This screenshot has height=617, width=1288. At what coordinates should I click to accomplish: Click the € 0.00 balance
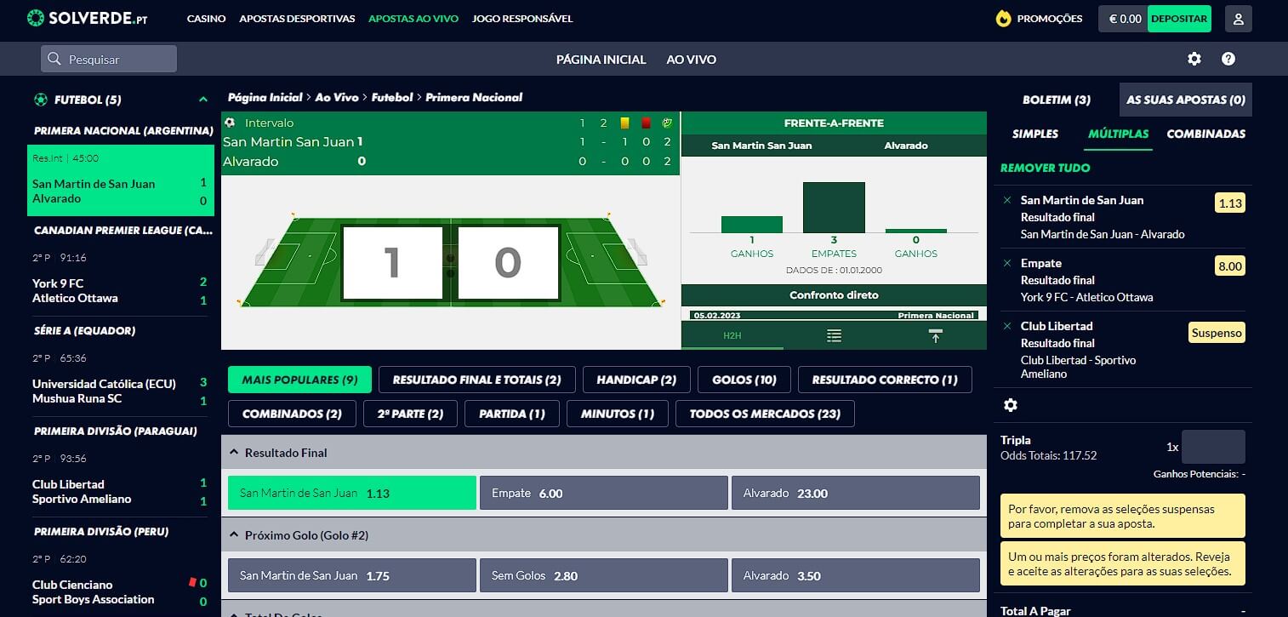click(1124, 19)
